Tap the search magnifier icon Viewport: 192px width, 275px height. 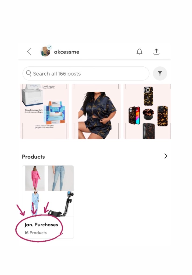pyautogui.click(x=29, y=73)
